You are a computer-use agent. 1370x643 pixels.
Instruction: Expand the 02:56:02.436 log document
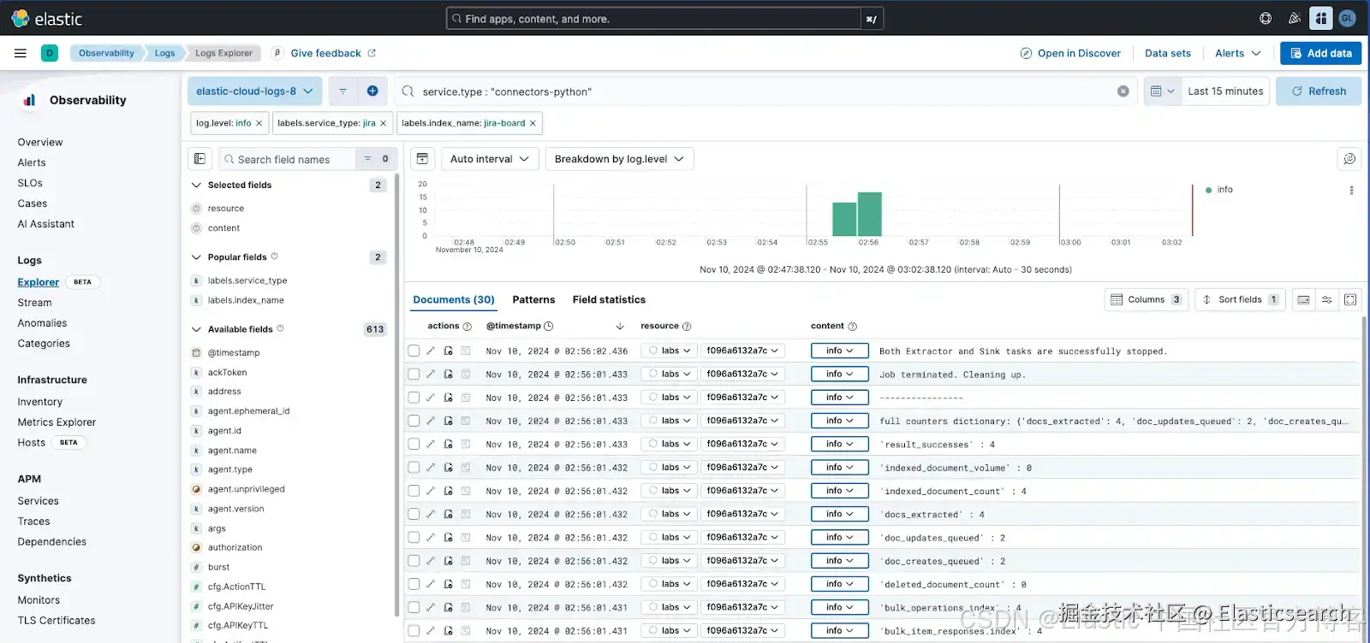pyautogui.click(x=431, y=351)
